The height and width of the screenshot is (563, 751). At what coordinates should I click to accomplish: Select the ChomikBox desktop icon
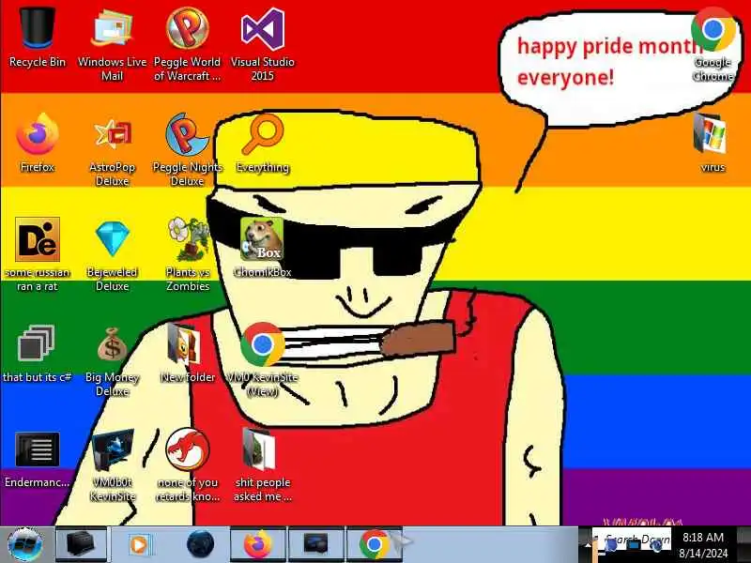pyautogui.click(x=263, y=247)
